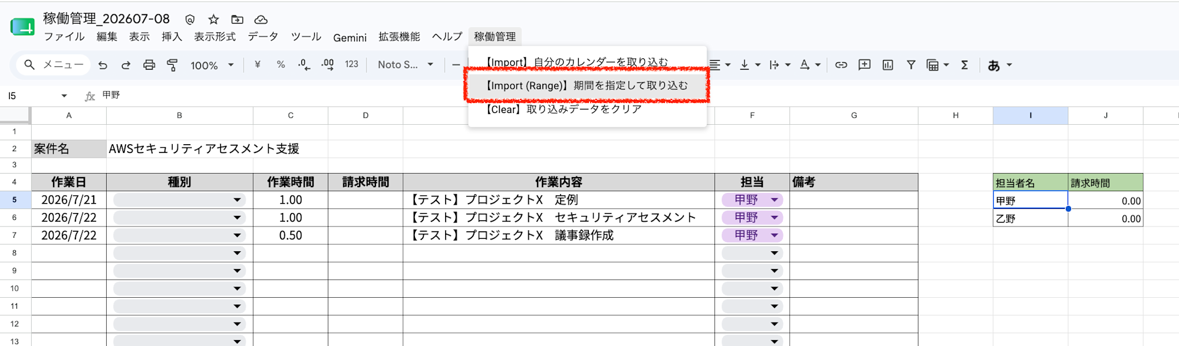The height and width of the screenshot is (346, 1179).
Task: Open the ファイル menu
Action: (64, 36)
